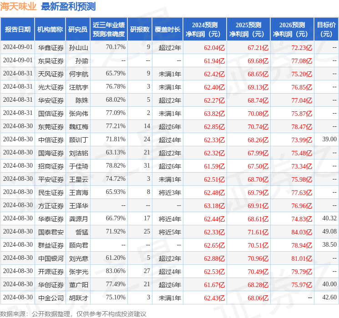
Task: Click analyst name 孙山山
Action: (78, 48)
